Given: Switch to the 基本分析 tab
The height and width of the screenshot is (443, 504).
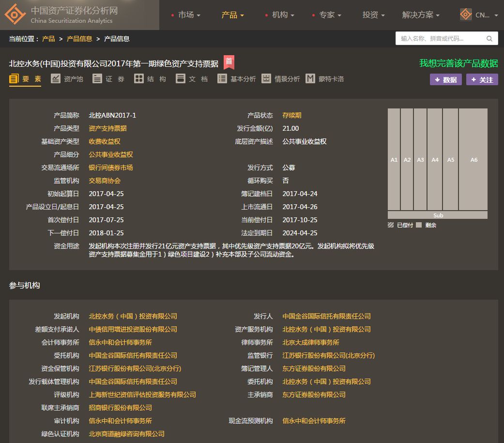Looking at the screenshot, I should [237, 79].
